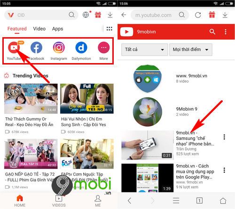Open Instagram shortcut icon
The height and width of the screenshot is (209, 235).
(x=59, y=48)
